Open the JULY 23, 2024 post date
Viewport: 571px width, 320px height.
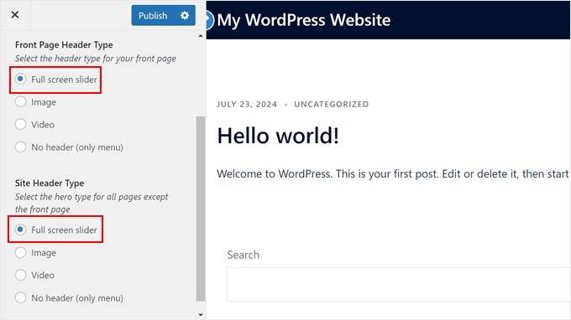pos(247,104)
